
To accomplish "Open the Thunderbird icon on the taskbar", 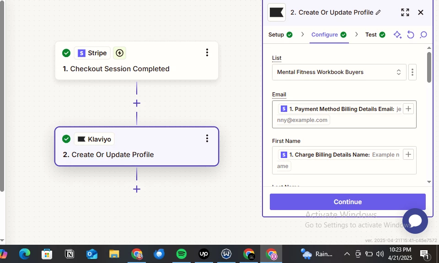I will point(159,254).
